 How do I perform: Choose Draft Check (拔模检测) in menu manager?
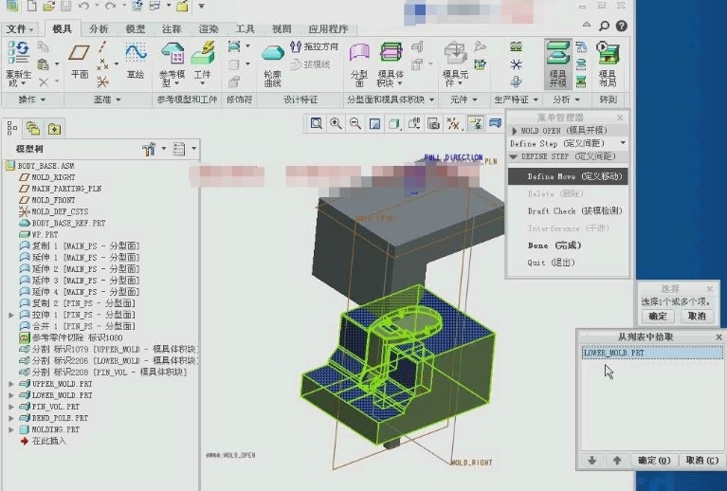coord(574,211)
